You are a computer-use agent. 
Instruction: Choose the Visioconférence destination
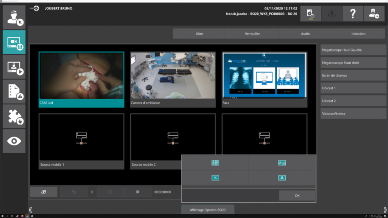pyautogui.click(x=353, y=113)
